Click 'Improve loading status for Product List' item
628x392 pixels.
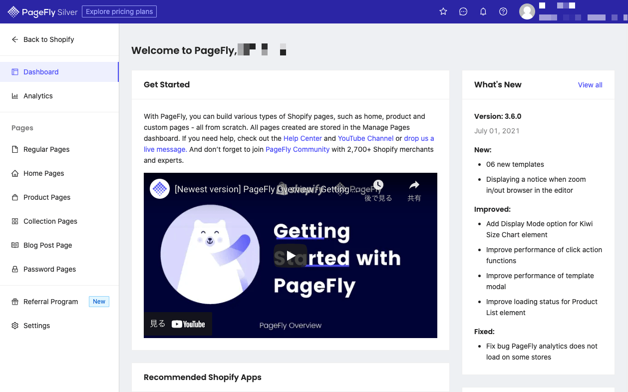click(542, 307)
